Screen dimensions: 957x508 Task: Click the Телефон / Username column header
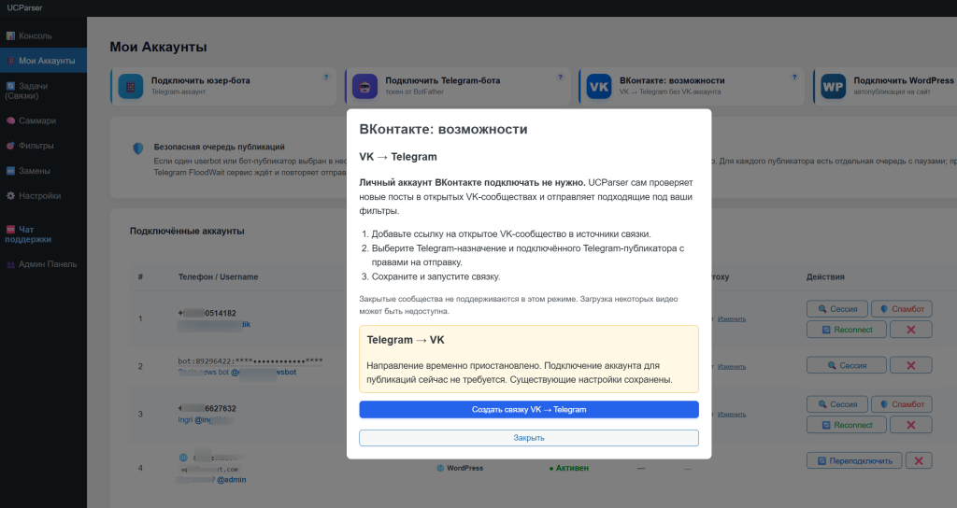218,276
